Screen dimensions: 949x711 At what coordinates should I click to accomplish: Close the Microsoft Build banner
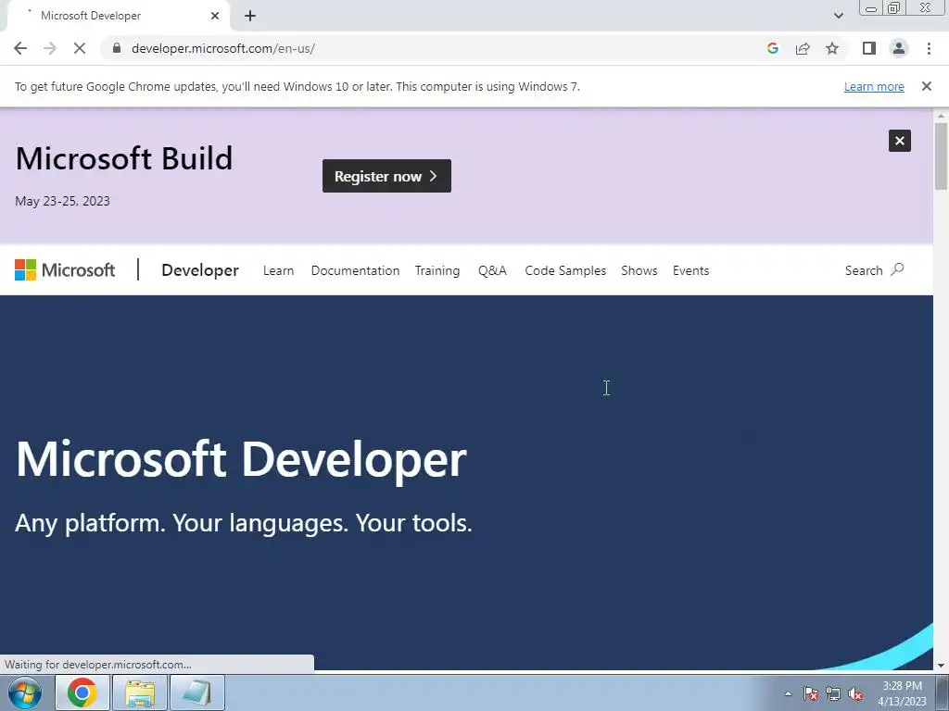pyautogui.click(x=899, y=141)
